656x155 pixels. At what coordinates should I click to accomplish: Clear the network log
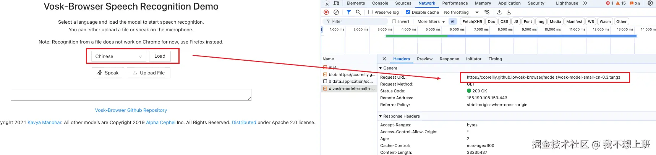tap(336, 12)
